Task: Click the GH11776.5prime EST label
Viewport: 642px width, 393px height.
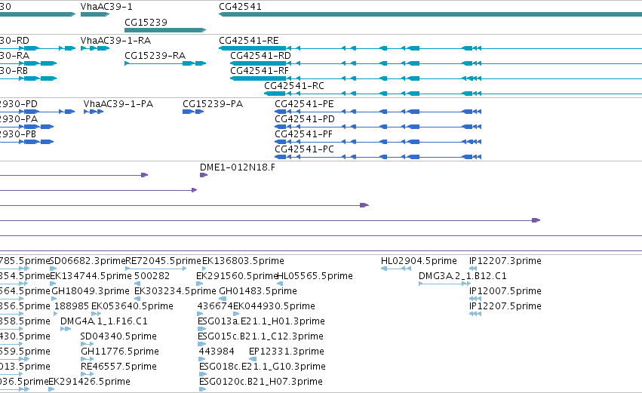Action: 120,352
